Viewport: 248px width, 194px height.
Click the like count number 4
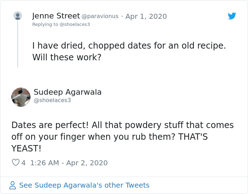click(x=23, y=163)
